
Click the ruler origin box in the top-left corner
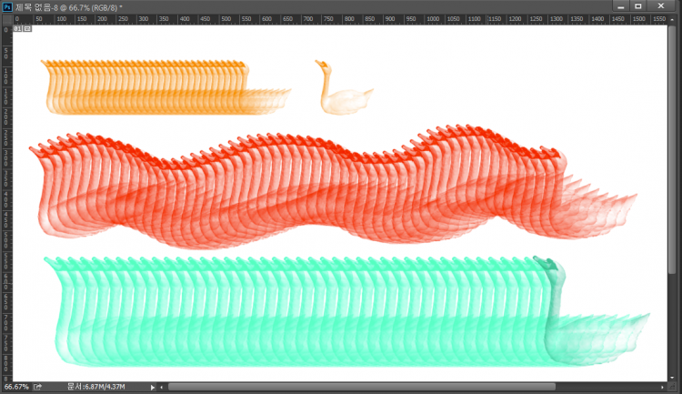(x=7, y=19)
